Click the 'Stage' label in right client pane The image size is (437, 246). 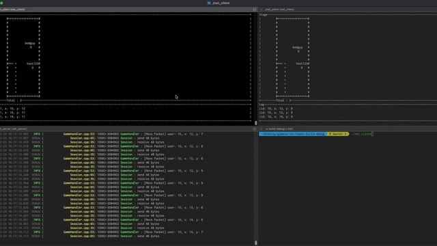[263, 15]
